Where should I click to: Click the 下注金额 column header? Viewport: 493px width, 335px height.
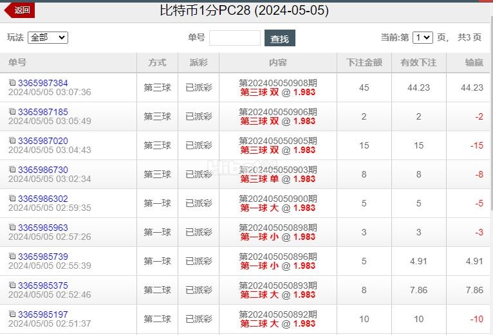364,62
